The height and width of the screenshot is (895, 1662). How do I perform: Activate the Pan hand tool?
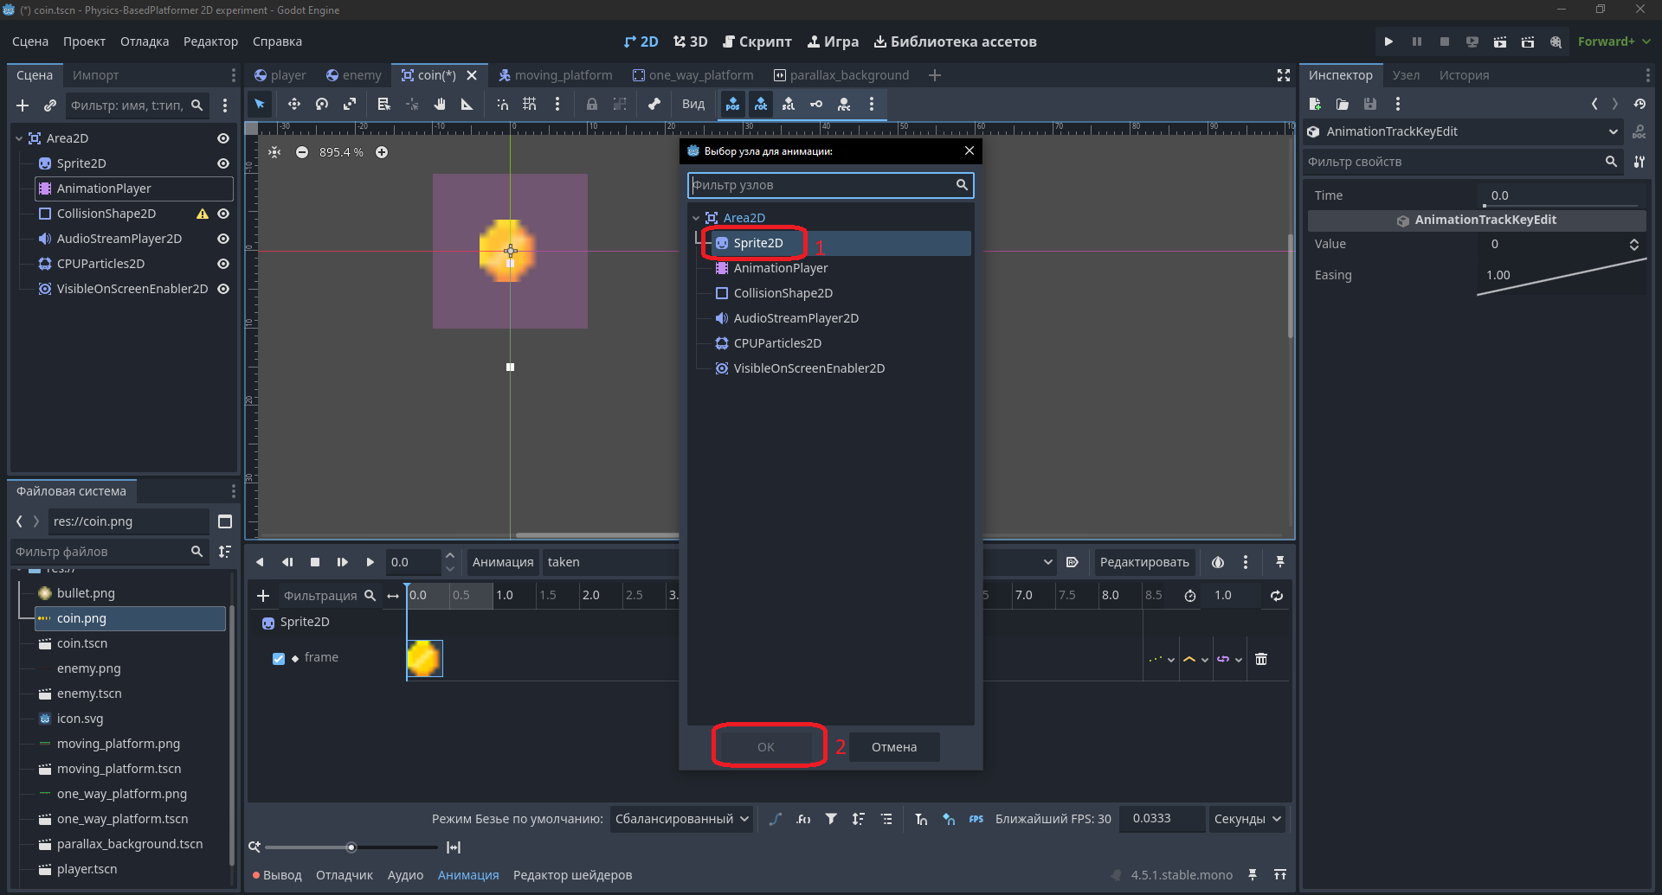pos(440,104)
